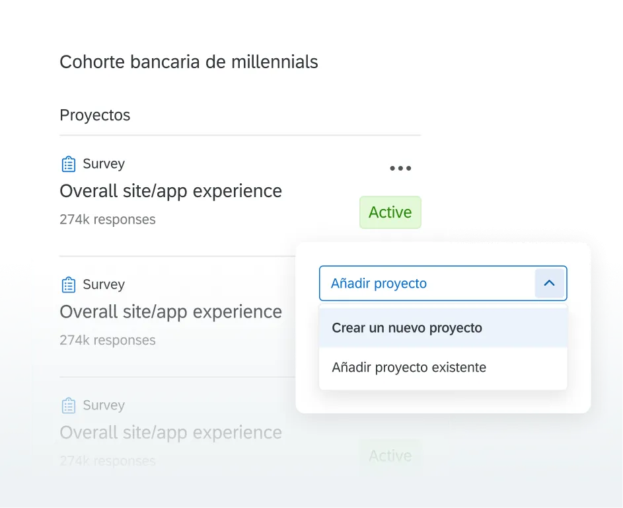Viewport: 623px width, 508px height.
Task: Open the three-dot options menu for the survey
Action: [x=400, y=169]
